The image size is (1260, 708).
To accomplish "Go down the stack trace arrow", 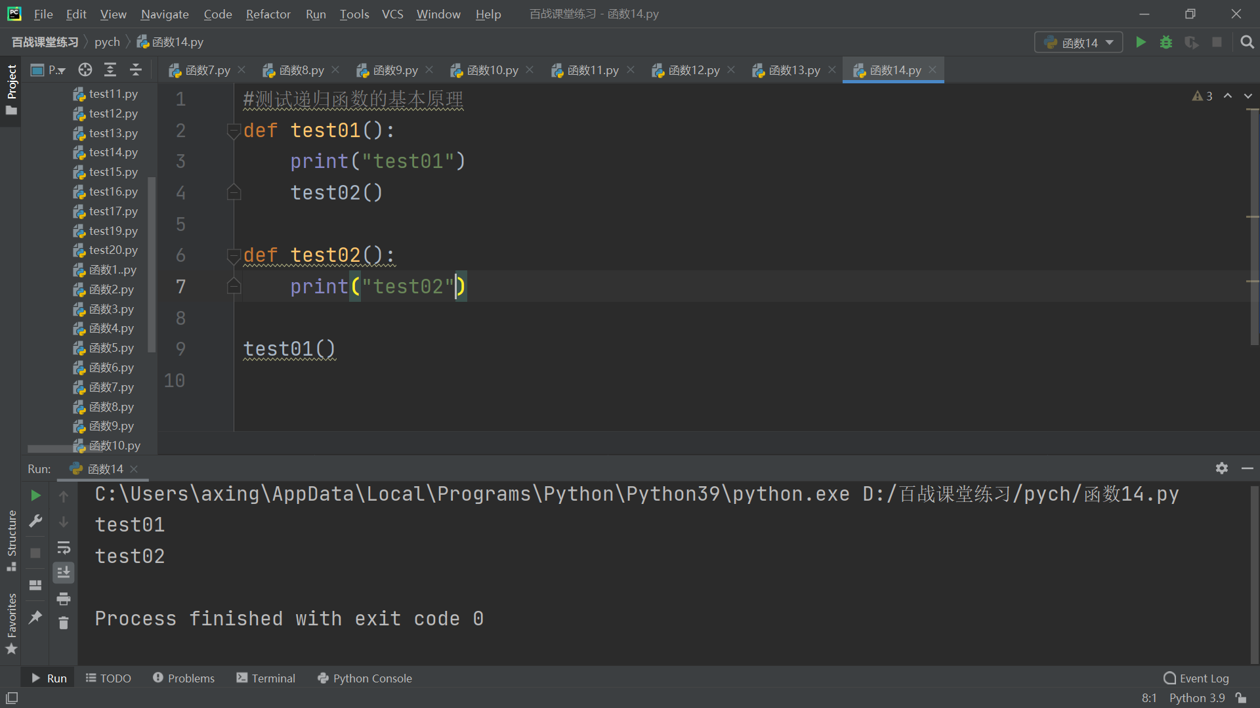I will click(64, 522).
